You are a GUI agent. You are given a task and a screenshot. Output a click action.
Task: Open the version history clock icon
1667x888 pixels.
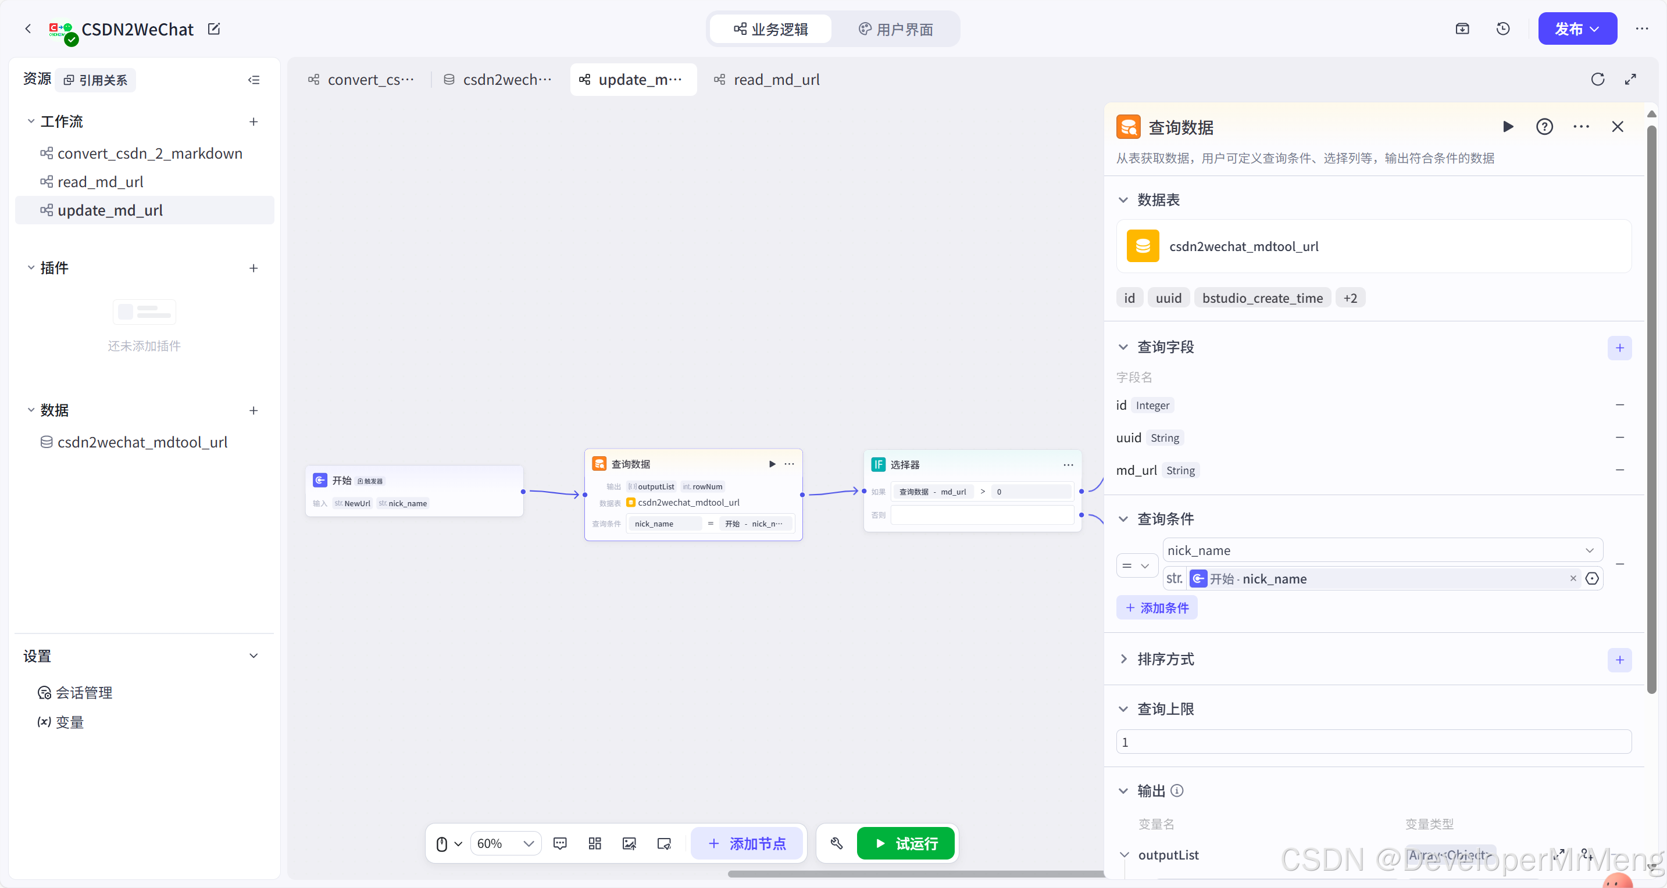(x=1502, y=29)
